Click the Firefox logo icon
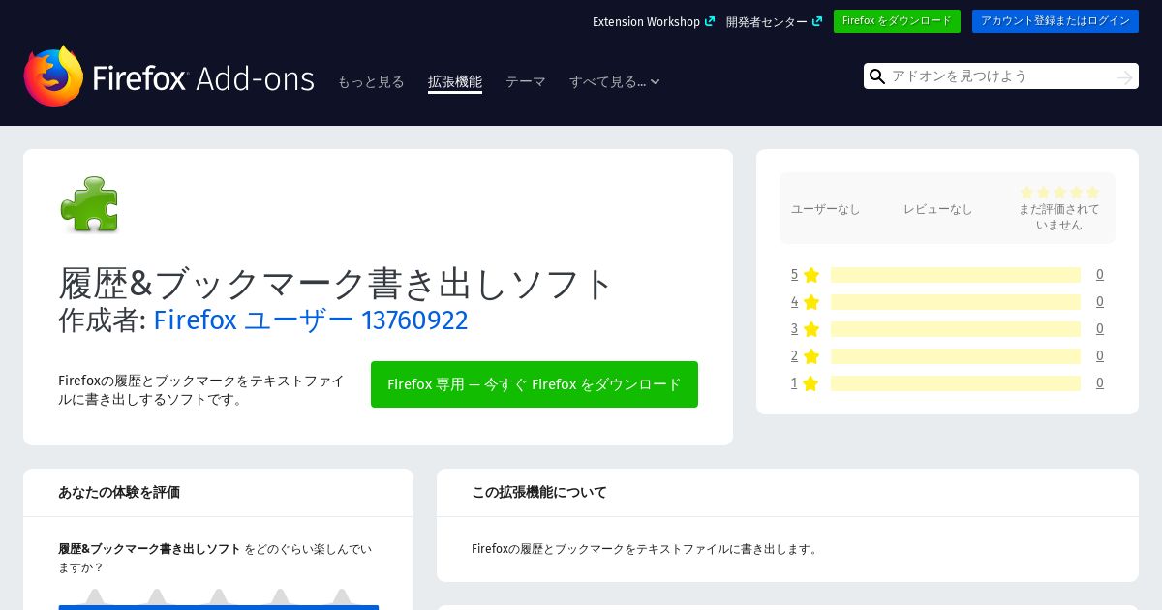This screenshot has height=610, width=1162. point(54,76)
